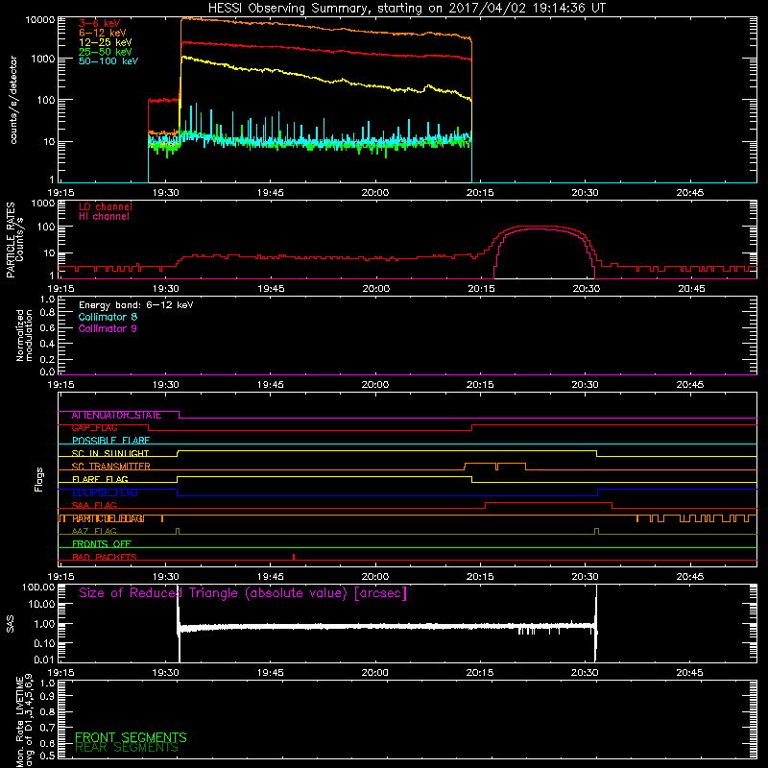Click the 0.4 tick on modulation axis
768x768 pixels.
tap(47, 344)
